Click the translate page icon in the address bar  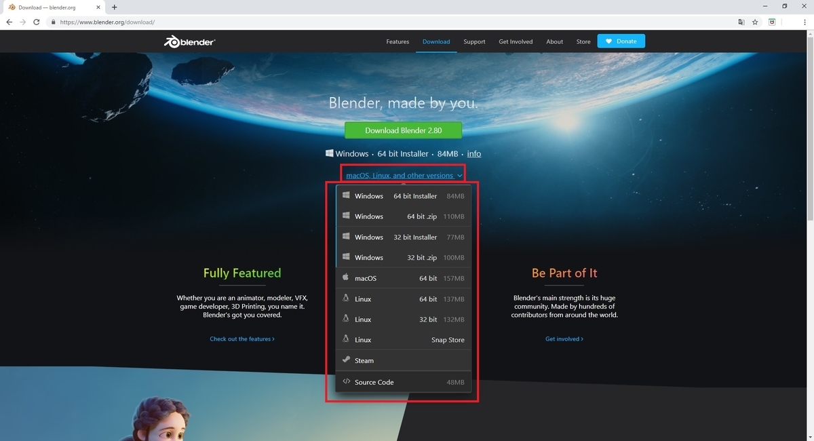741,22
